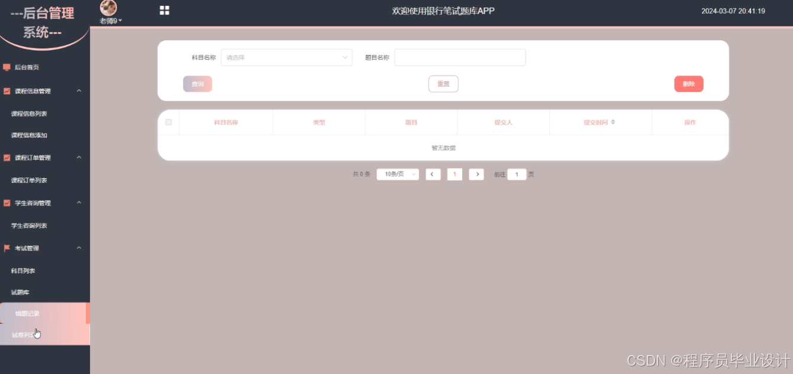Click the 课程订单管理 sidebar icon
The width and height of the screenshot is (793, 374).
pos(7,157)
